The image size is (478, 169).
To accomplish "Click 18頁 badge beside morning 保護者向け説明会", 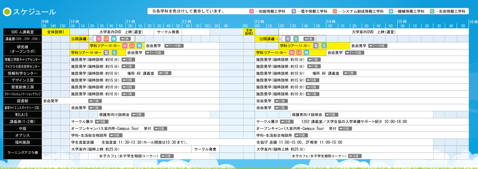I will point(138,115).
